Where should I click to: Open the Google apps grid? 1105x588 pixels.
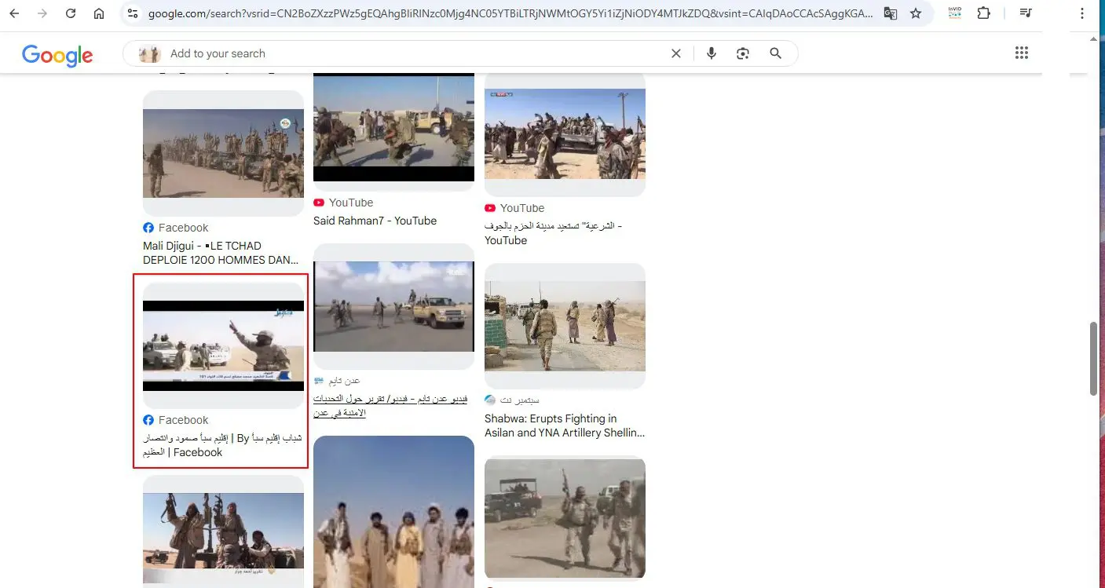[1022, 53]
